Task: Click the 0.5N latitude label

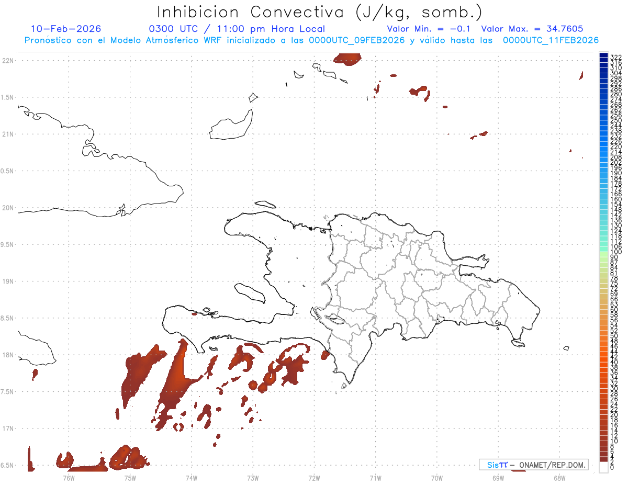Action: point(7,171)
